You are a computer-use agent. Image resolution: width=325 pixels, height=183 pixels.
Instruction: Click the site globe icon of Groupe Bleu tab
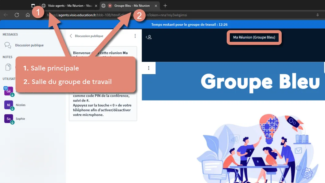[104, 6]
